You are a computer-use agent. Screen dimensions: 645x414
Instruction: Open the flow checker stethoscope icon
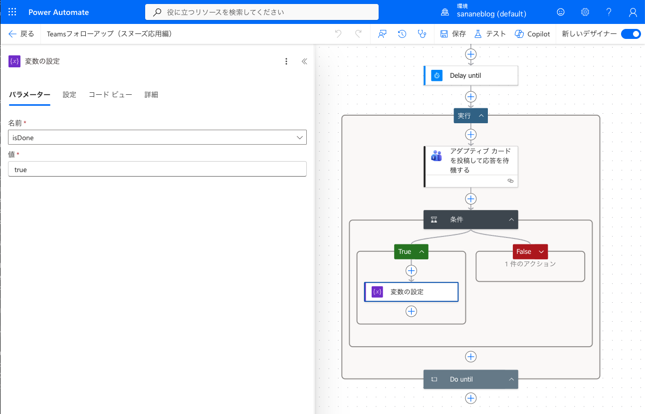click(422, 34)
